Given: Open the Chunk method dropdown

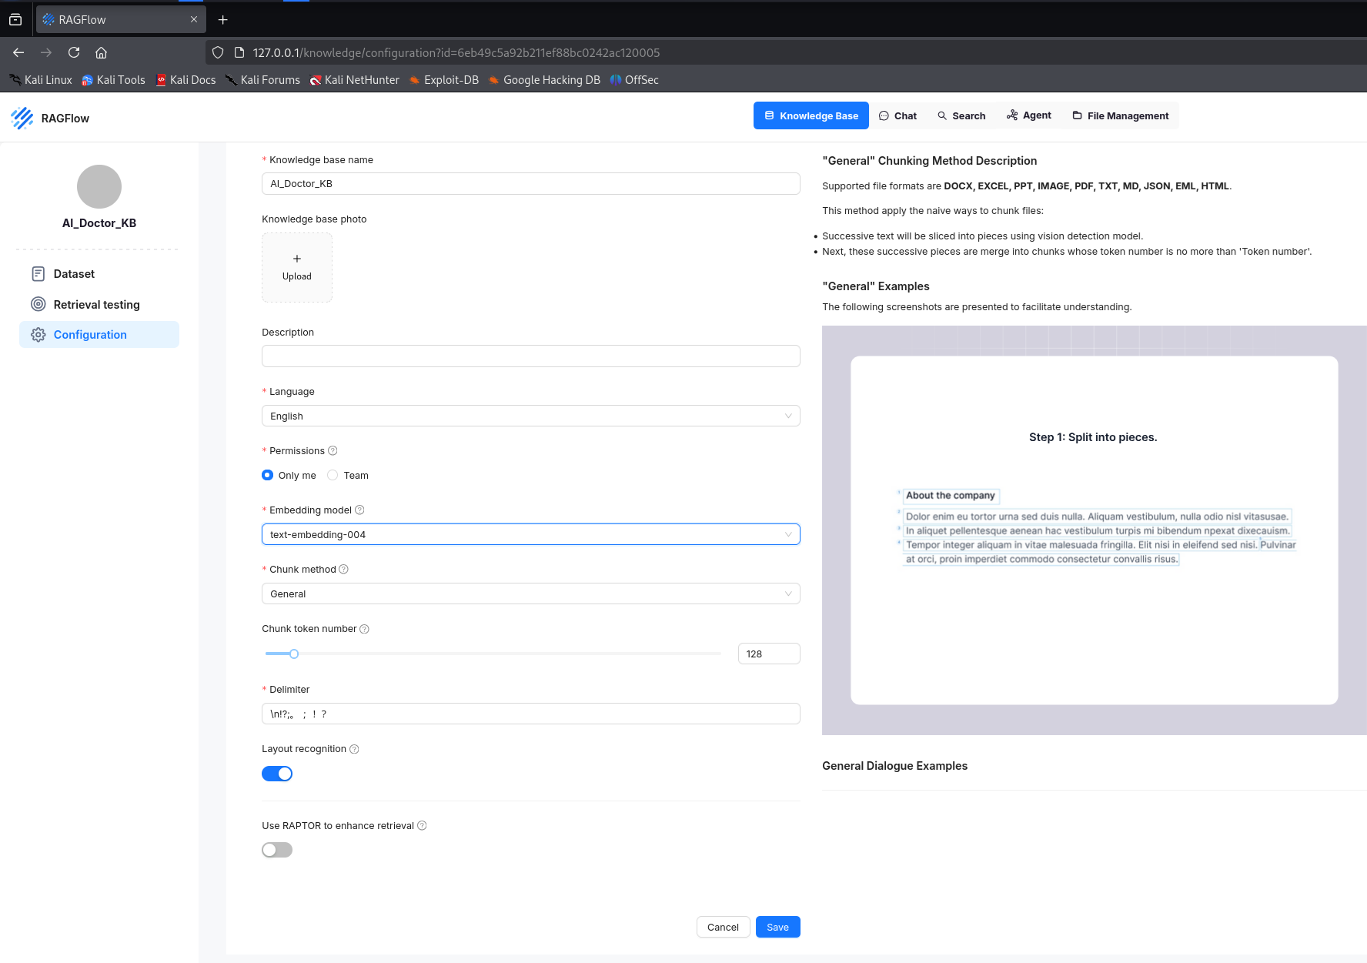Looking at the screenshot, I should pos(530,594).
